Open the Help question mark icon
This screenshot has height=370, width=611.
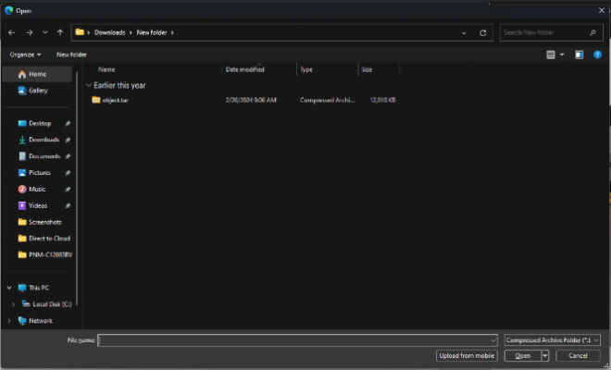click(x=597, y=55)
